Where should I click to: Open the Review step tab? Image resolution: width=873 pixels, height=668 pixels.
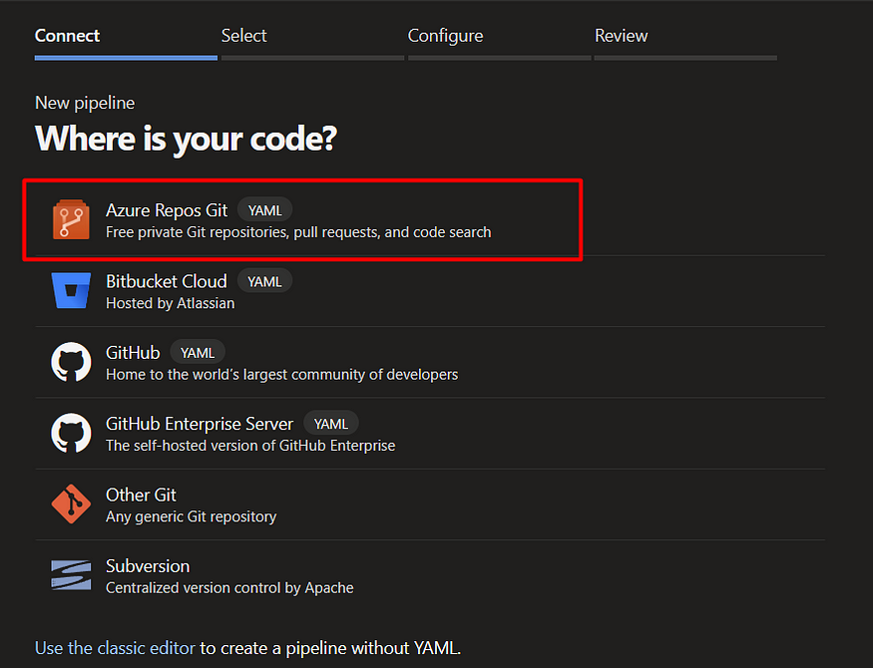685,42
